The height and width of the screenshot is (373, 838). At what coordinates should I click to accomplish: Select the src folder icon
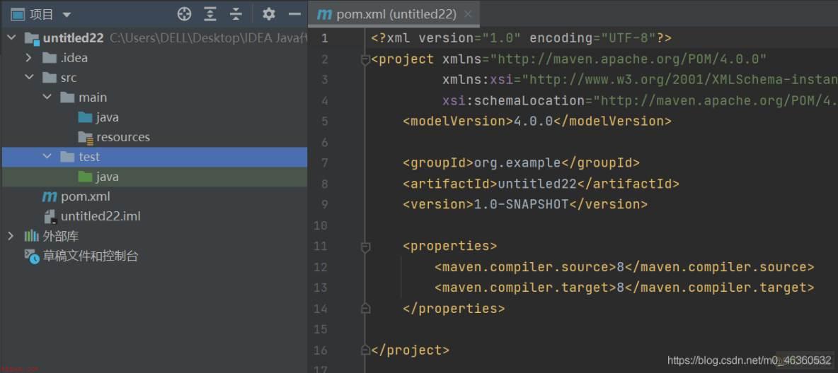(50, 78)
